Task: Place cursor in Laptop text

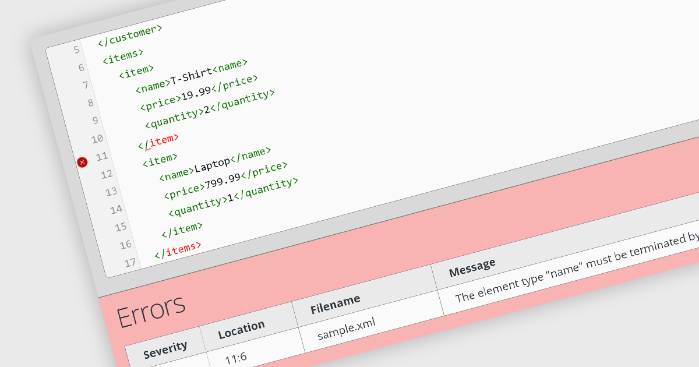Action: [212, 165]
